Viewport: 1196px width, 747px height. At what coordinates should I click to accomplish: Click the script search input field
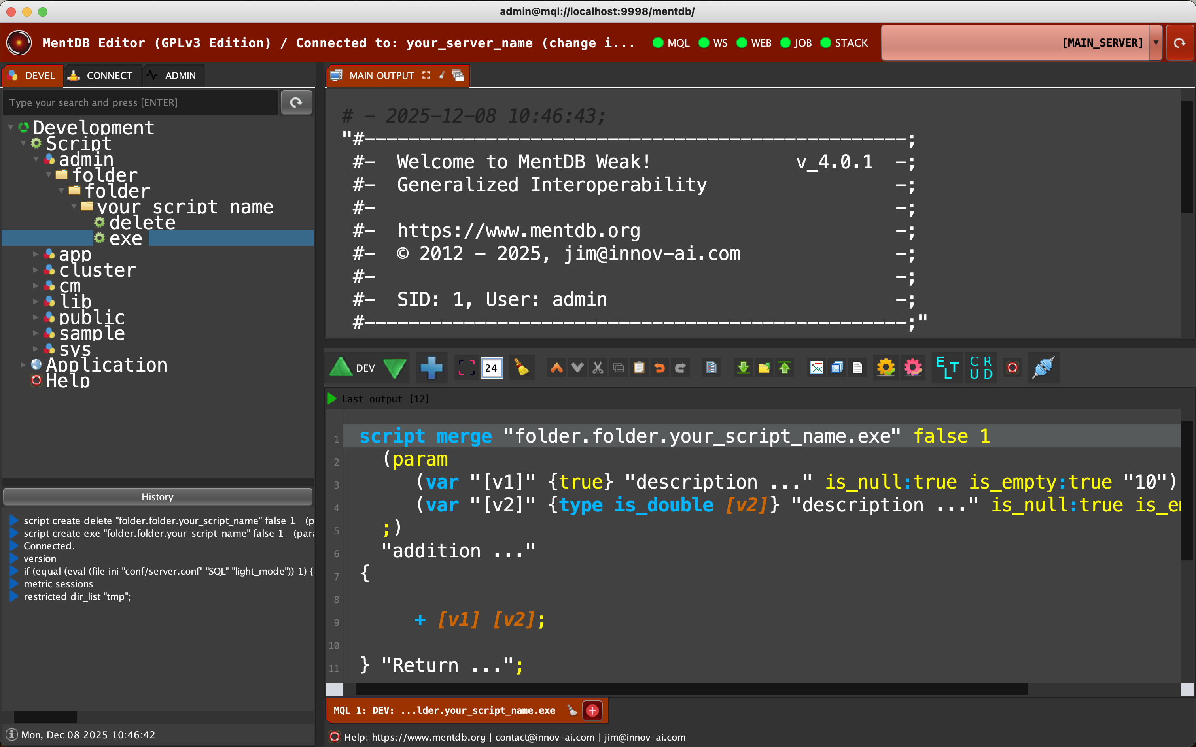tap(140, 102)
